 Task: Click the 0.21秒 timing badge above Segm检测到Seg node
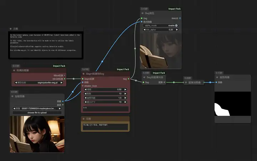click(85, 69)
